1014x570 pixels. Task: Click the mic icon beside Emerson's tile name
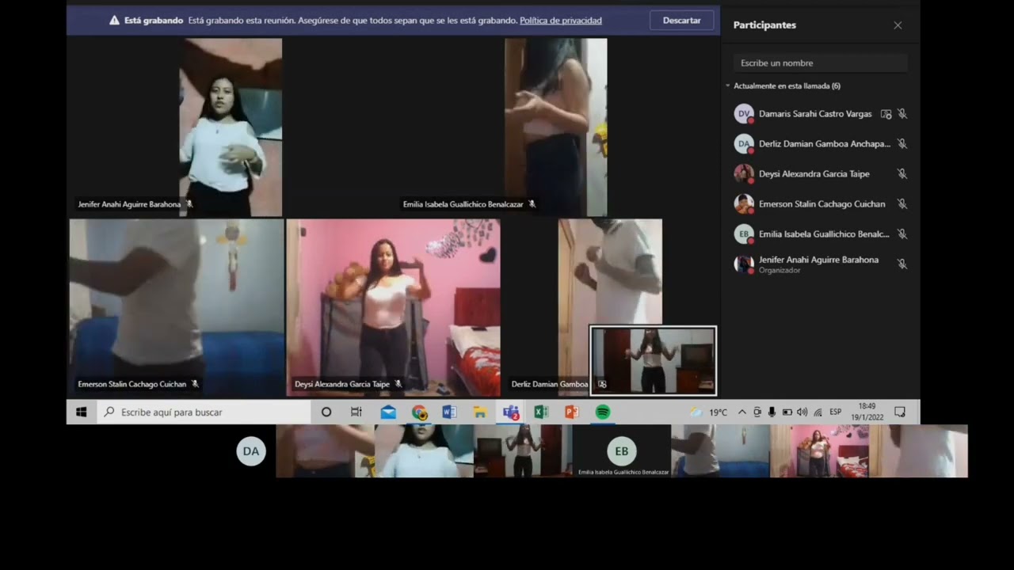[x=195, y=384]
